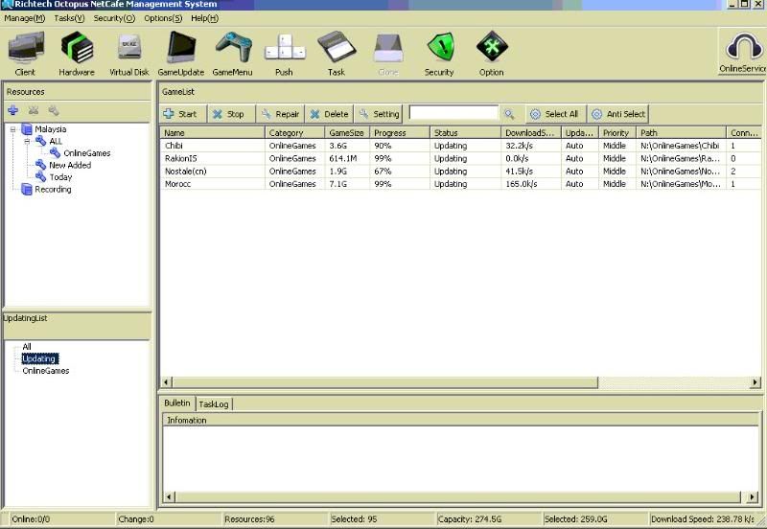Viewport: 767px width, 529px height.
Task: Open the Client panel icon
Action: click(x=25, y=48)
